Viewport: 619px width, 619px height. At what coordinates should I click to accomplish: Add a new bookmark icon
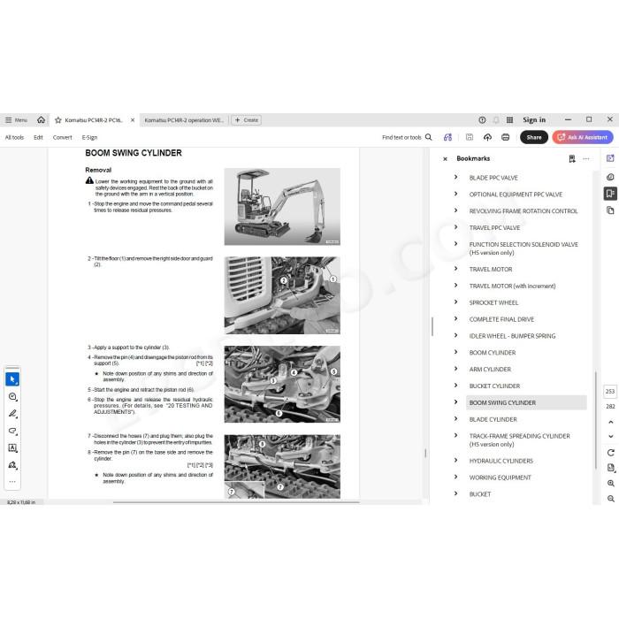click(571, 158)
